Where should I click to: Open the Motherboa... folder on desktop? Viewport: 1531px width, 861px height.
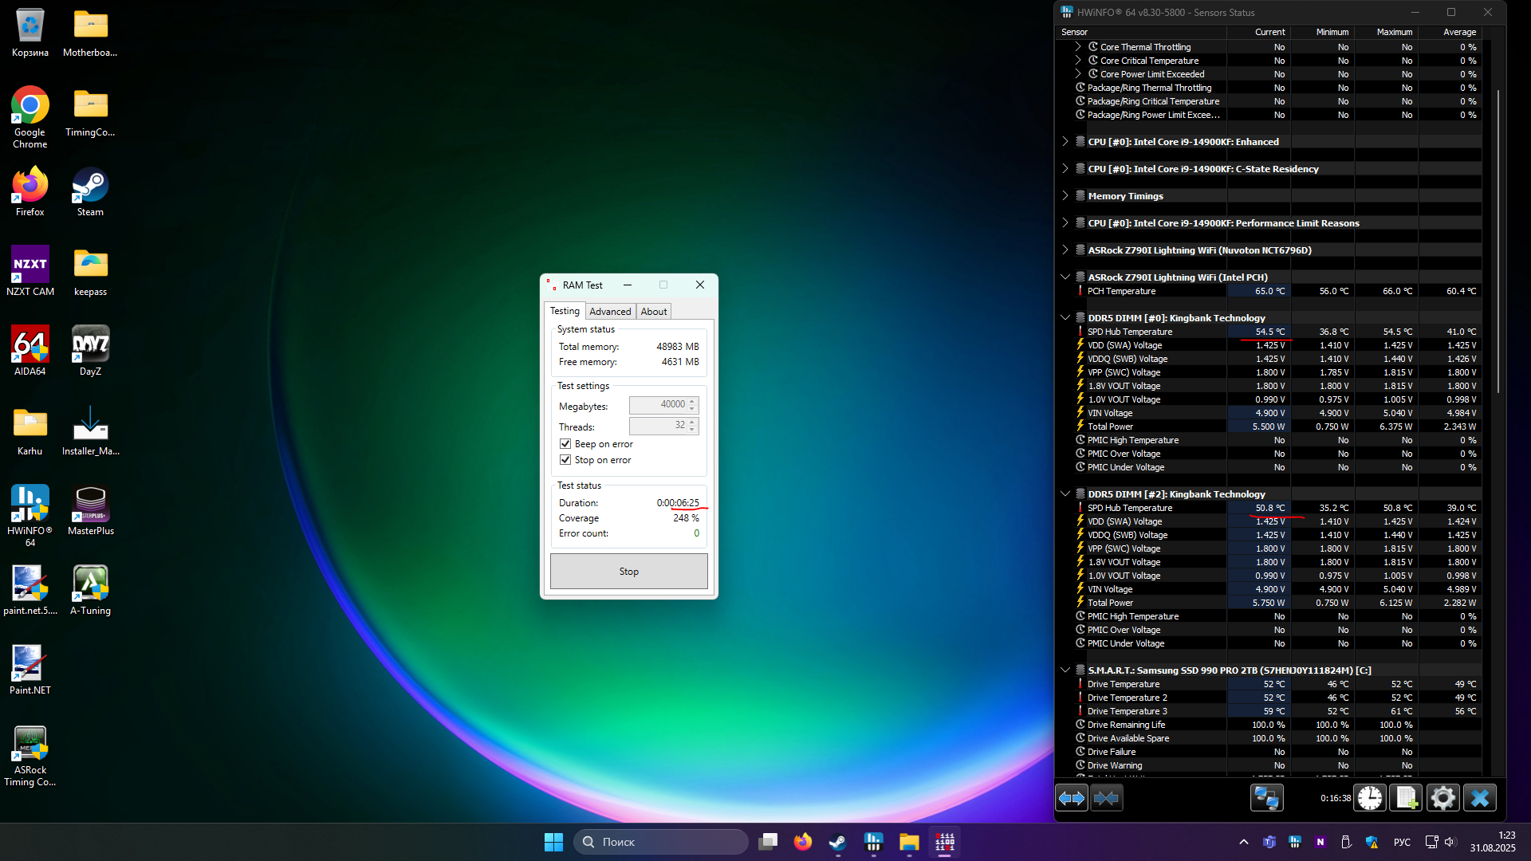click(90, 33)
